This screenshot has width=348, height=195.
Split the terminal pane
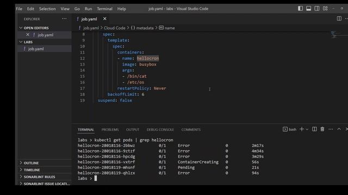pos(314,129)
